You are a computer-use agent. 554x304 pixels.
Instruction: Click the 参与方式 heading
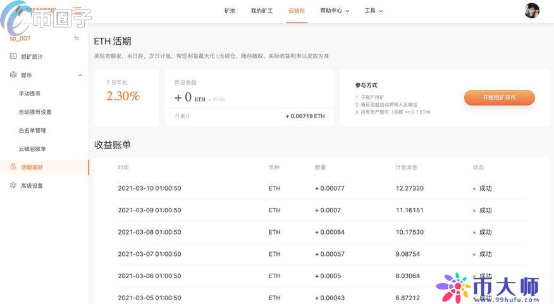(x=366, y=85)
